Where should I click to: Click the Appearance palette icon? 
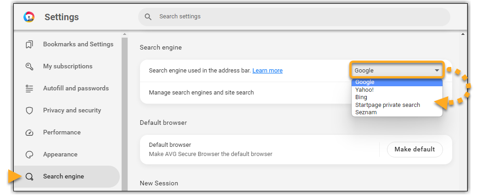pos(29,155)
